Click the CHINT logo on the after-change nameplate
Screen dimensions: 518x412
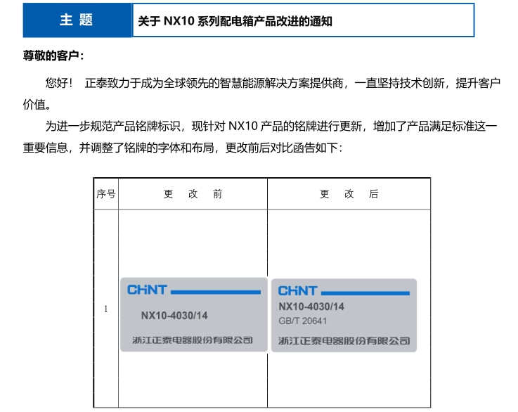coord(297,290)
